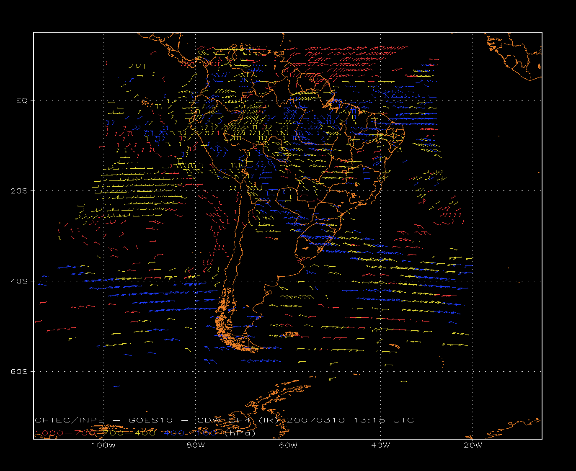Click the 13:15 UTC time stamp
Screen dimensions: 576x471
[384, 420]
